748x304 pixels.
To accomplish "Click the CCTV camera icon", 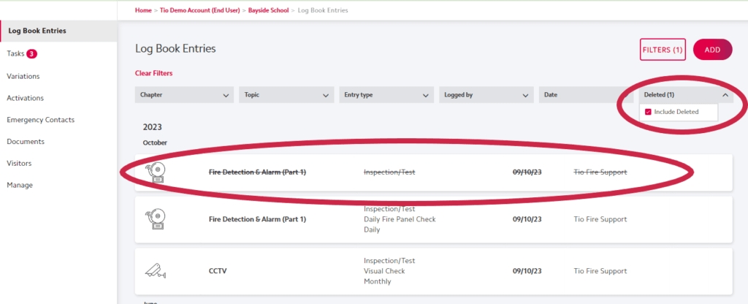I will click(x=153, y=270).
